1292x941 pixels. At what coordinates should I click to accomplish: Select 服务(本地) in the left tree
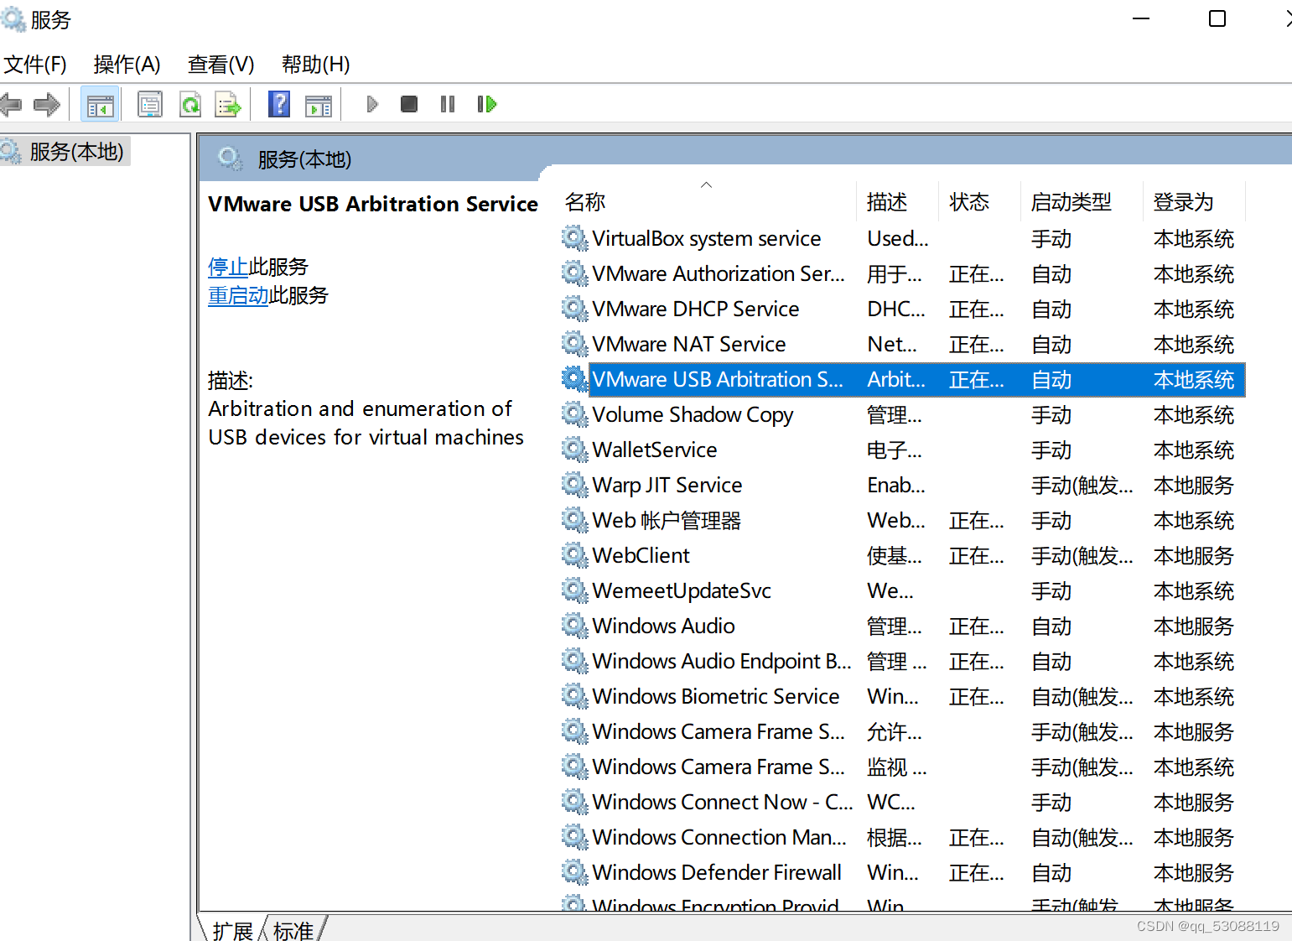point(65,152)
